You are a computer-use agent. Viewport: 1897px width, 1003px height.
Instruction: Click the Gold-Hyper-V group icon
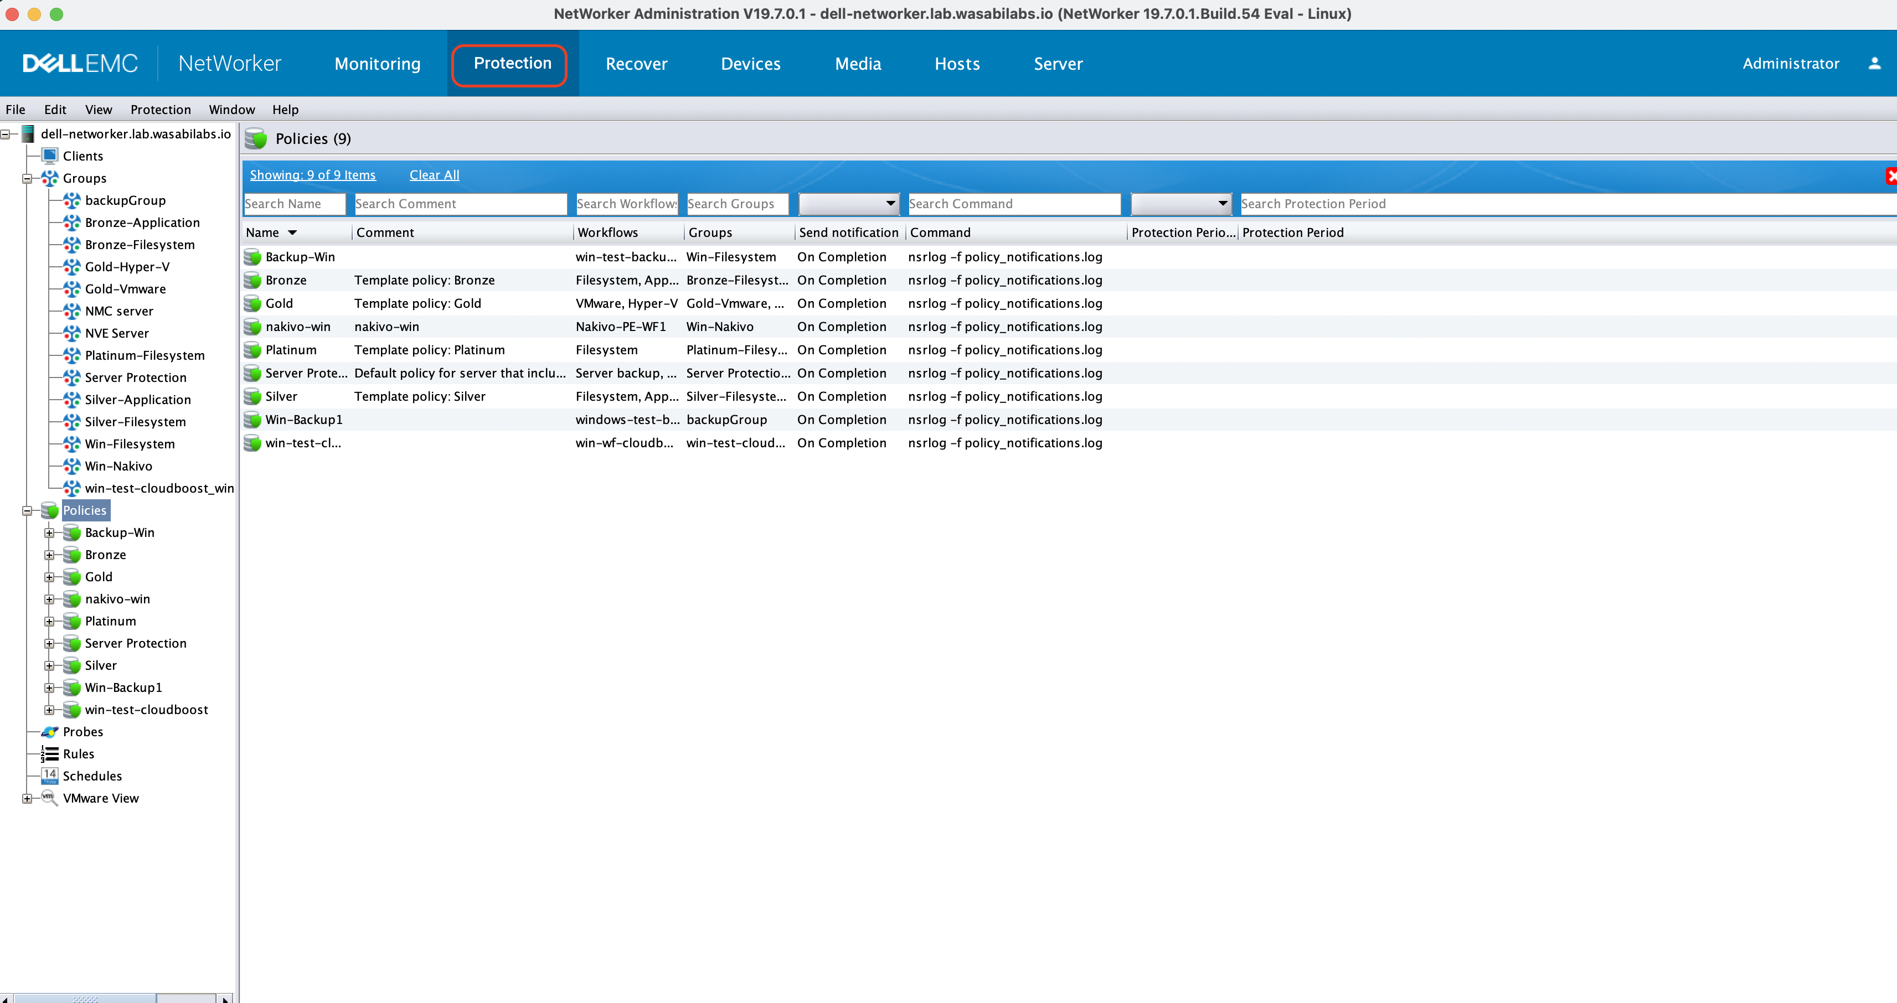click(x=71, y=267)
